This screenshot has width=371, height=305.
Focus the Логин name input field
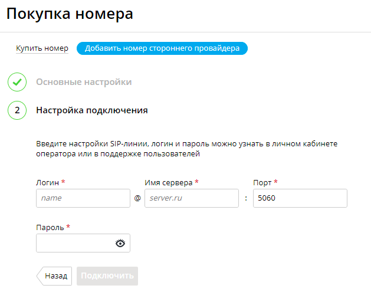(83, 198)
